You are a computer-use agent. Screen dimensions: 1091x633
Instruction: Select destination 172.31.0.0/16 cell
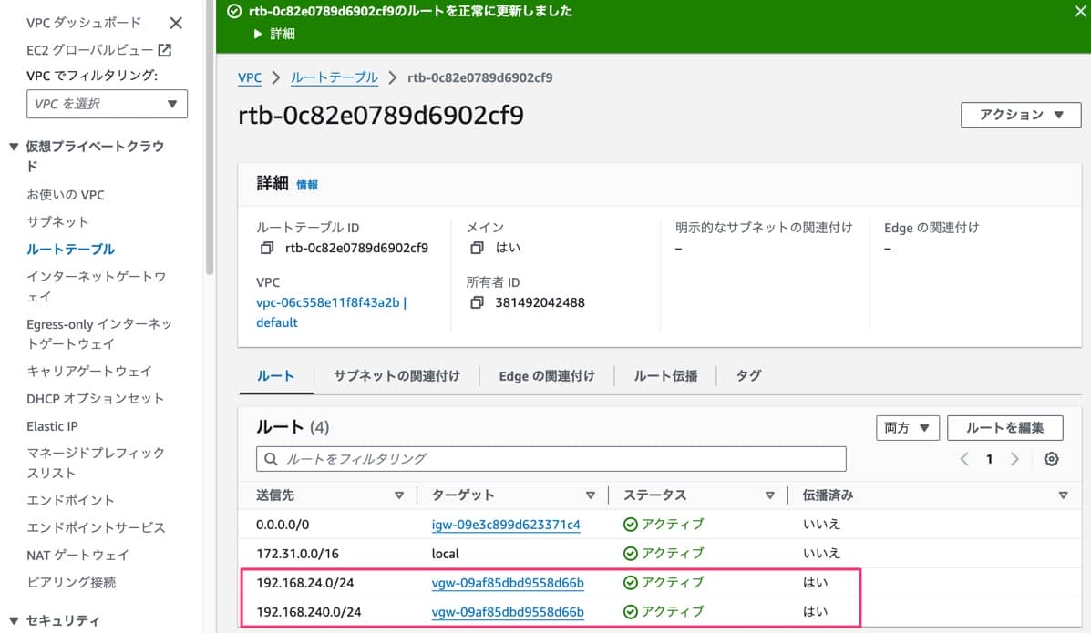tap(297, 554)
